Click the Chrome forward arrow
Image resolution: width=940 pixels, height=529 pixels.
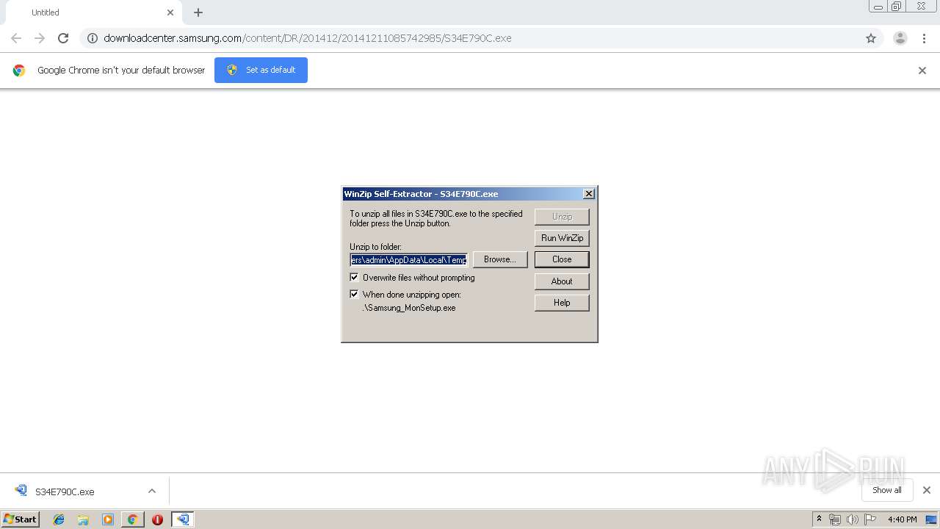click(40, 38)
